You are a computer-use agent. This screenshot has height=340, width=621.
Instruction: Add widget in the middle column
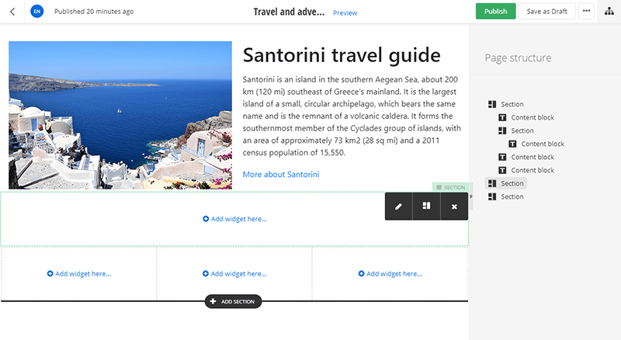[x=234, y=273]
